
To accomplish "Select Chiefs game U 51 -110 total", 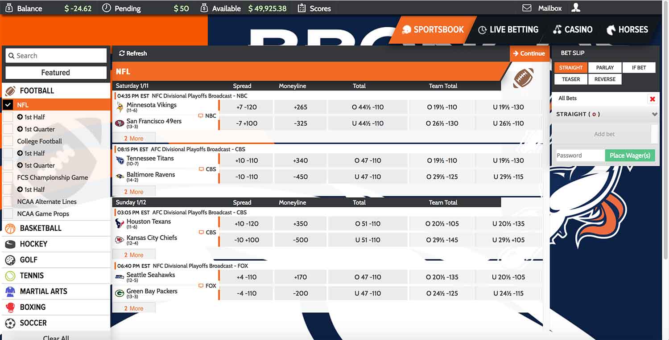I will 368,240.
